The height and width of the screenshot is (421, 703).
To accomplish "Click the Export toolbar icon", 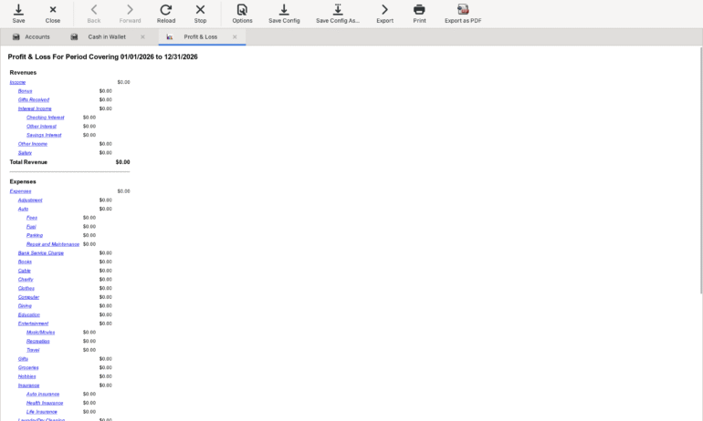I will click(x=384, y=10).
